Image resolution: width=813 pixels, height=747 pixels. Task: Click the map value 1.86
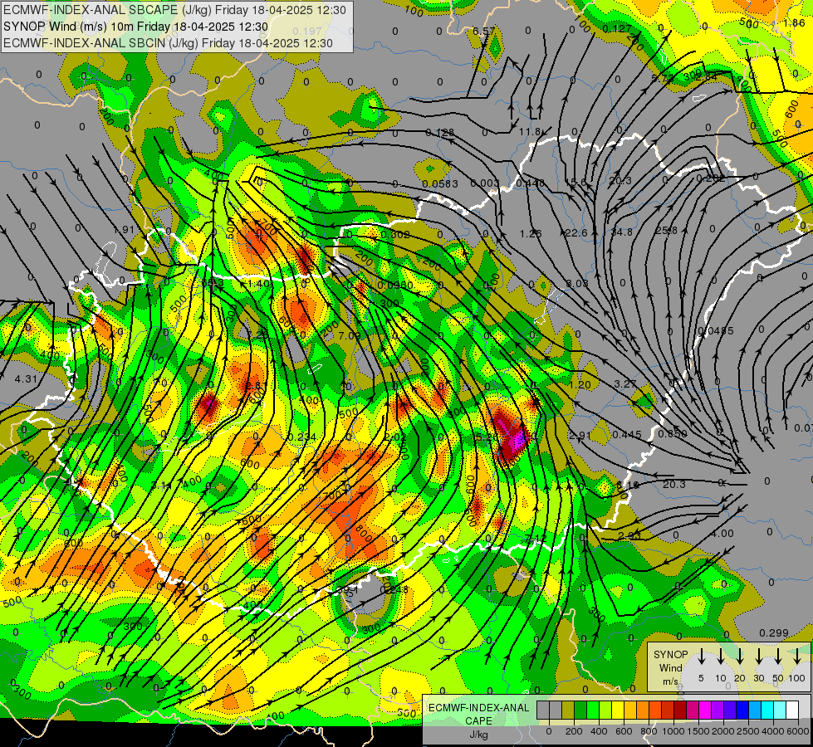coord(794,22)
